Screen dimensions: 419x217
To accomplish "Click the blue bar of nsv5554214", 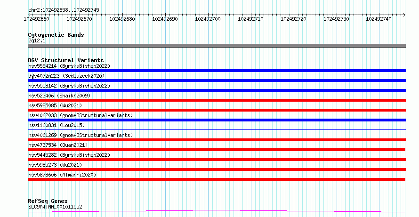I will (x=217, y=71).
